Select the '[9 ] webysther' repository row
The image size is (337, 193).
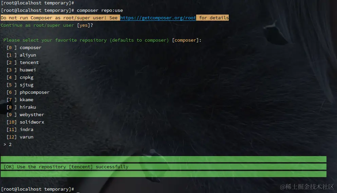(25, 115)
